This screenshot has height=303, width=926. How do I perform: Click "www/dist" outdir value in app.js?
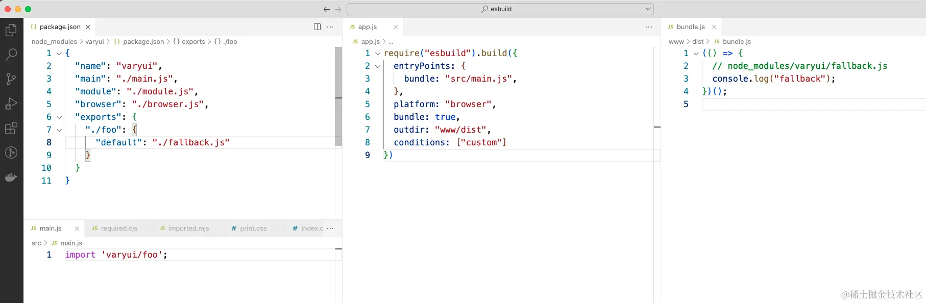tap(460, 130)
